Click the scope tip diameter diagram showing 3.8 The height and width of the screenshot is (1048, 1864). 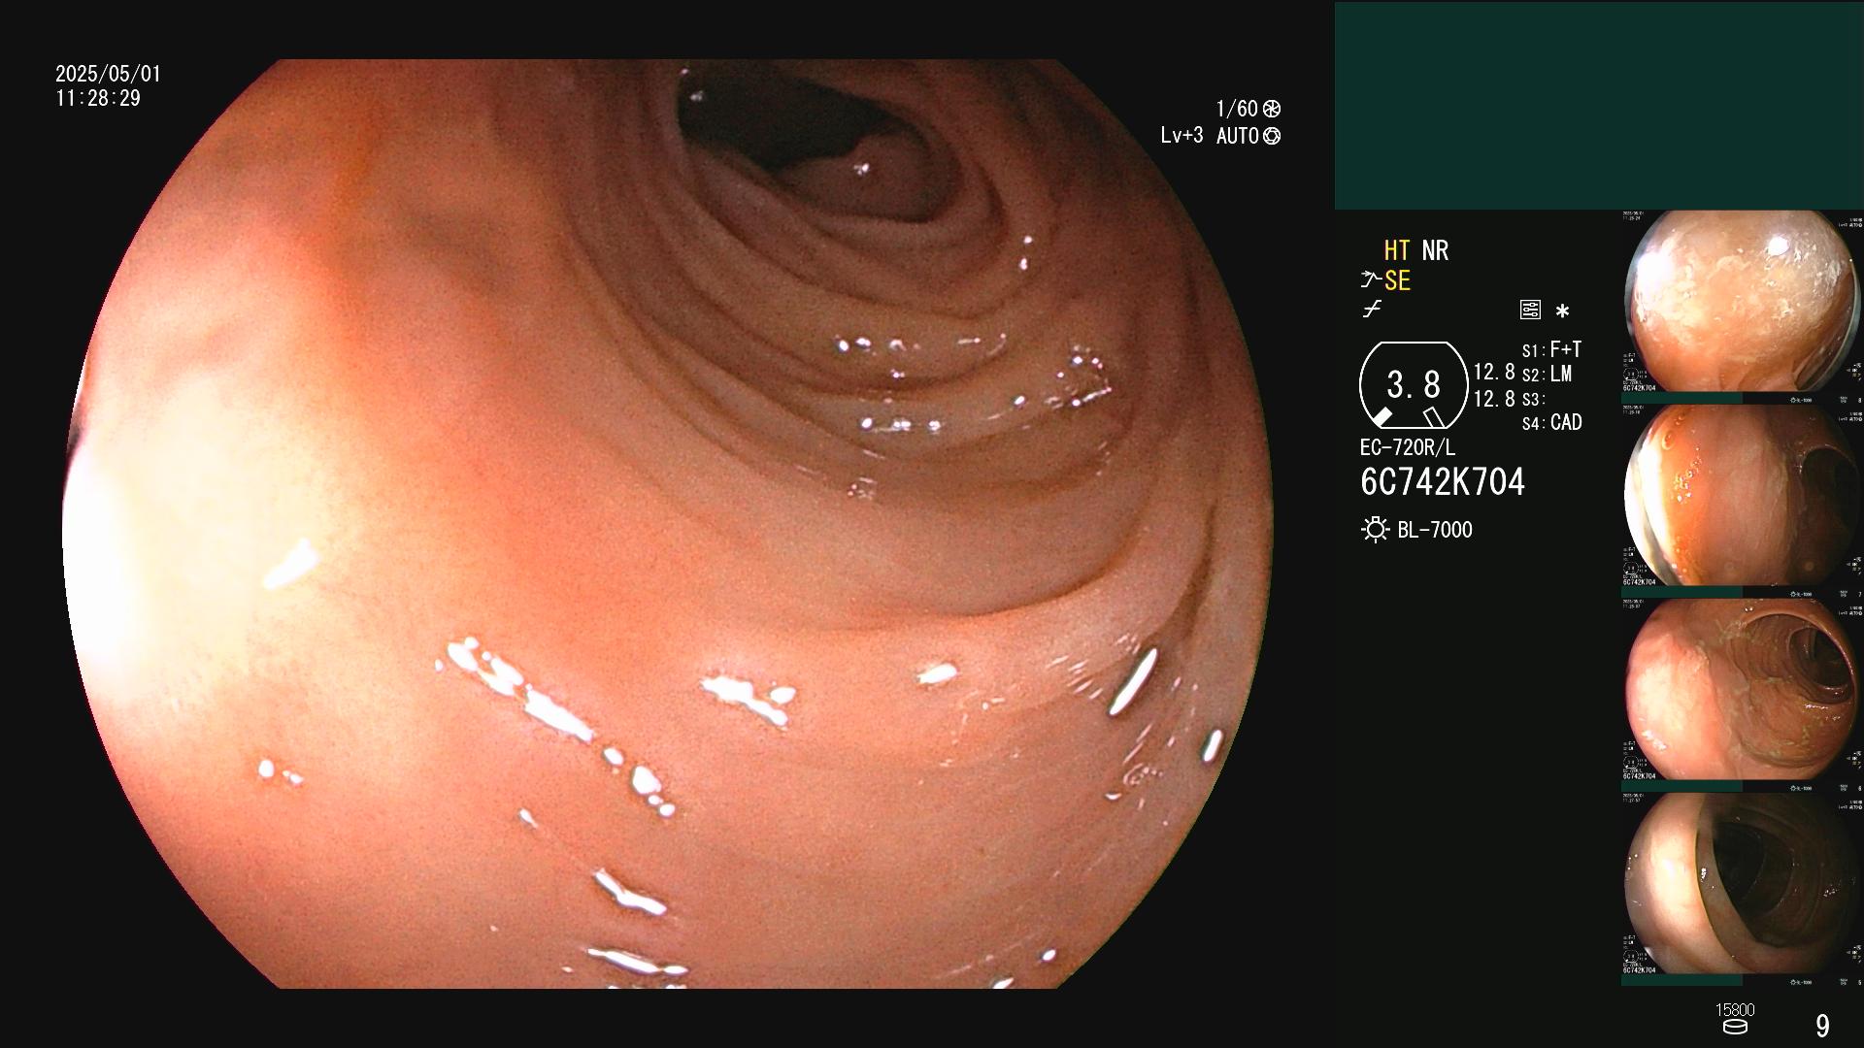[1413, 385]
